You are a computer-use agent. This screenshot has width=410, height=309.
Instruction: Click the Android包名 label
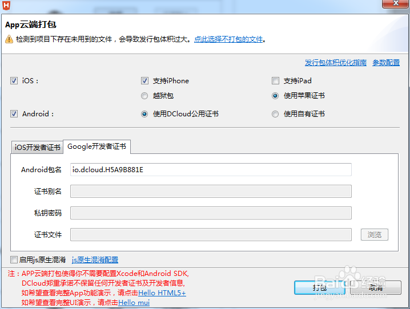point(41,170)
